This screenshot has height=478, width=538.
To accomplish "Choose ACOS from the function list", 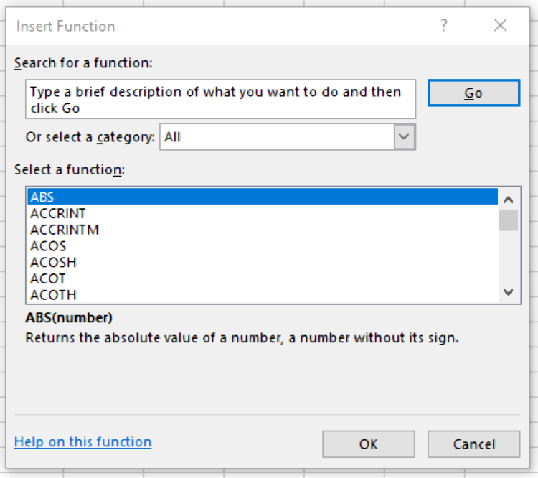I will (48, 246).
